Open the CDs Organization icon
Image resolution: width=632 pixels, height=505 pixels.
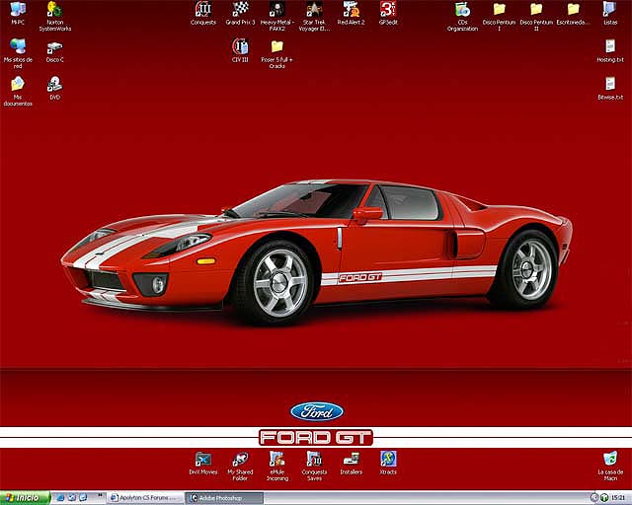point(462,10)
